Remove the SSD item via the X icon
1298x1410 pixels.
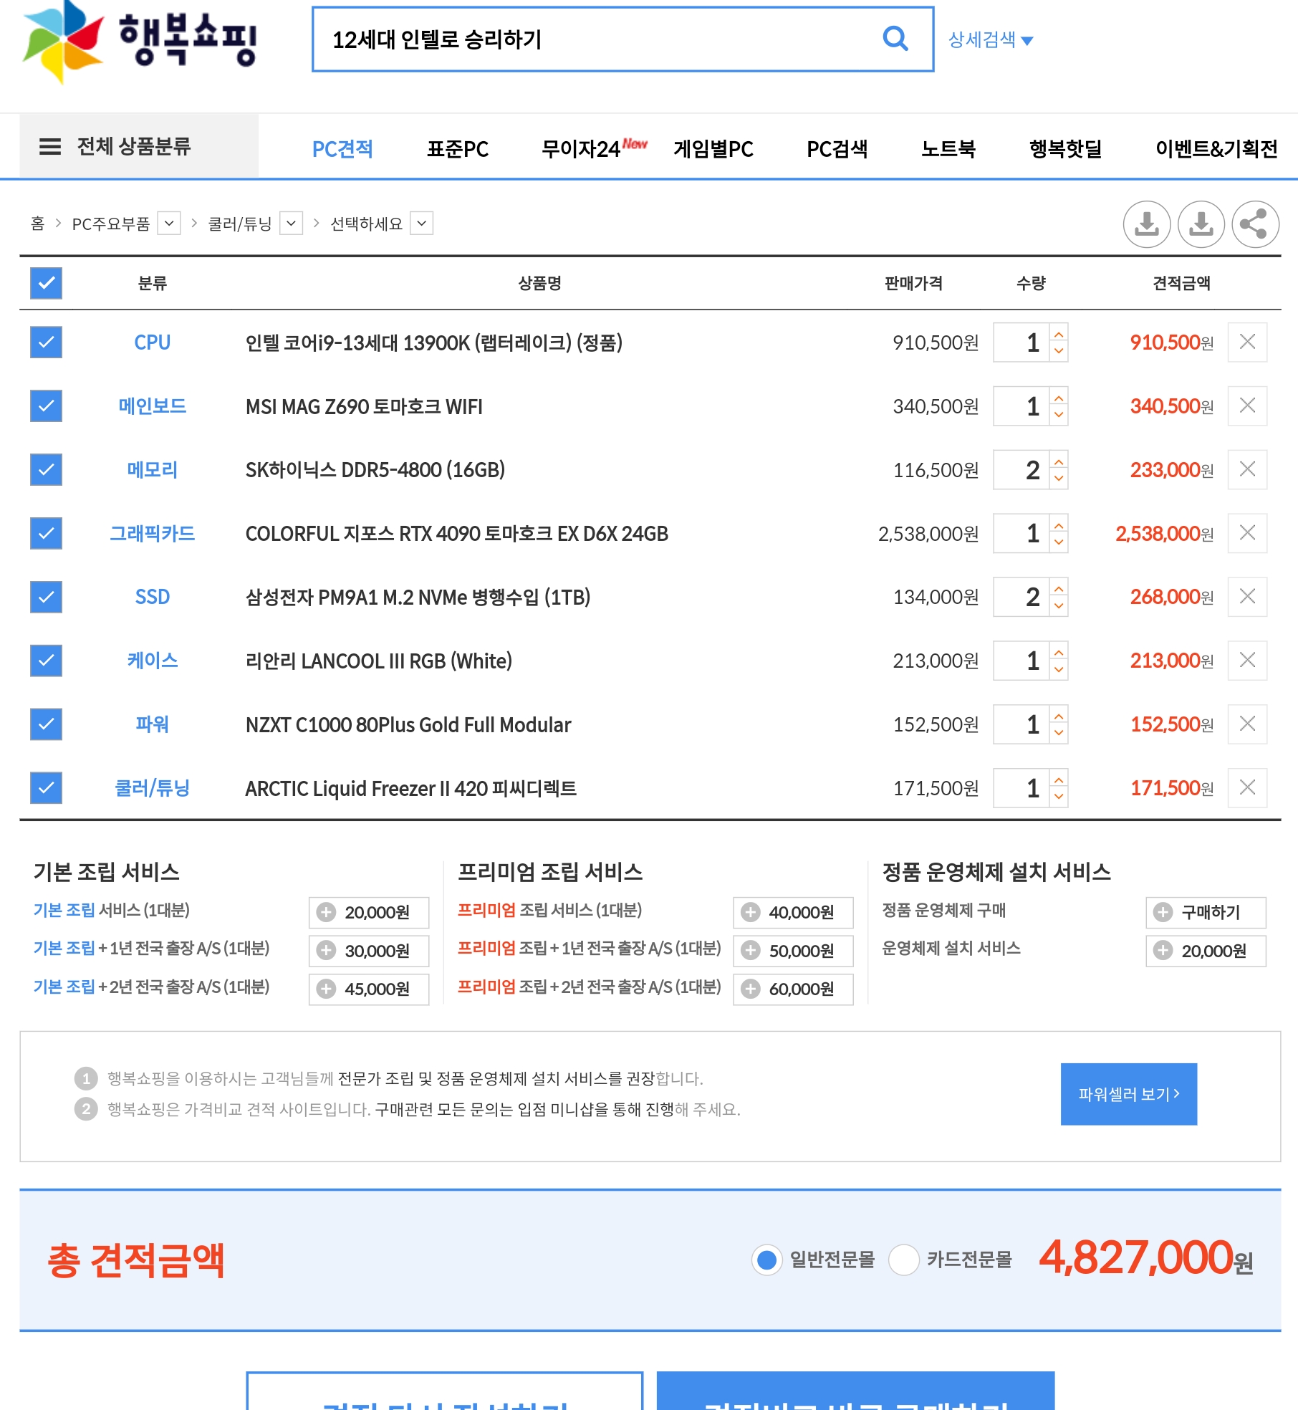[x=1247, y=597]
